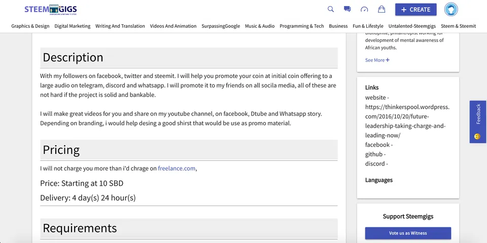The image size is (487, 243).
Task: Open the Graphics & Design category
Action: pyautogui.click(x=30, y=26)
